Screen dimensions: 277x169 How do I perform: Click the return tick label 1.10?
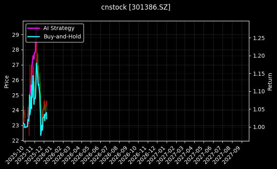(259, 91)
